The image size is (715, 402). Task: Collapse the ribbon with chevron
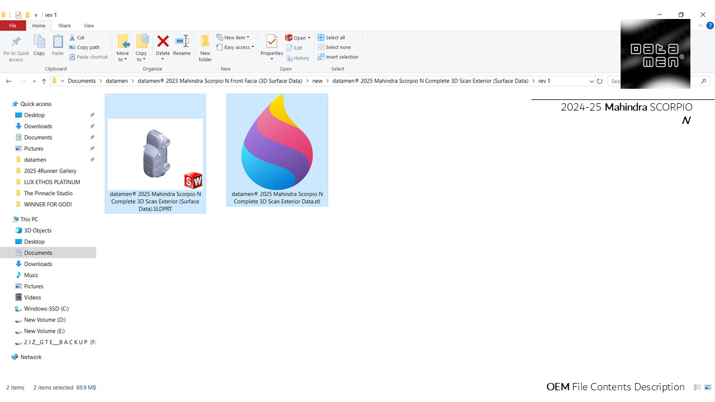701,26
